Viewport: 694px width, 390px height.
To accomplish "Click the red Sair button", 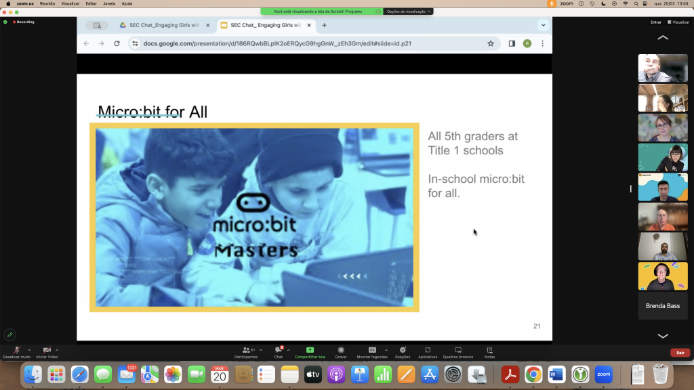I will (680, 353).
